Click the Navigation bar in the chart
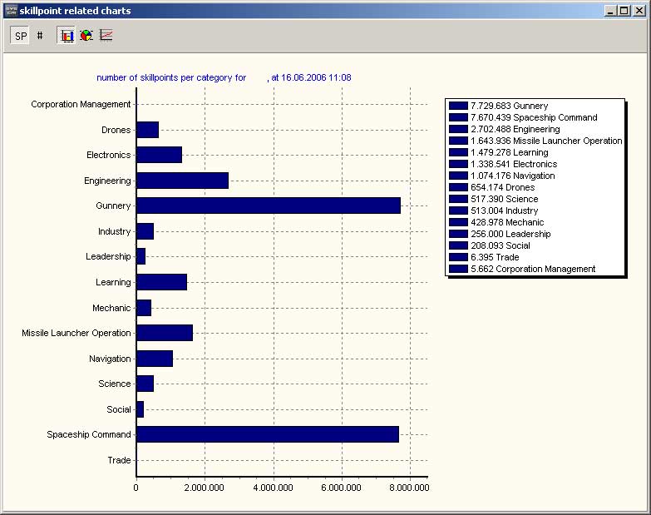Image resolution: width=651 pixels, height=515 pixels. [155, 359]
